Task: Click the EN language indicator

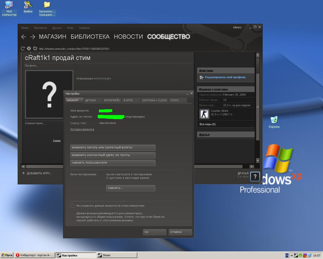Action: [287, 255]
